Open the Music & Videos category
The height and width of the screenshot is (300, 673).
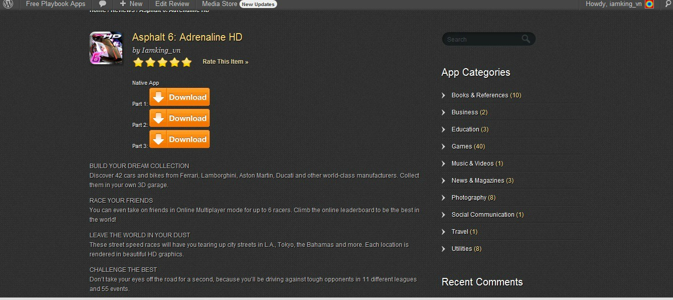pos(472,164)
